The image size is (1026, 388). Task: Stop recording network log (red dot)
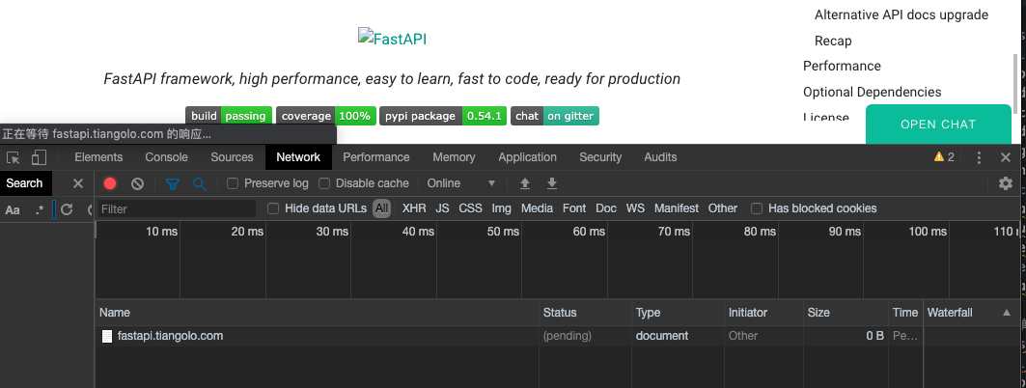point(110,183)
